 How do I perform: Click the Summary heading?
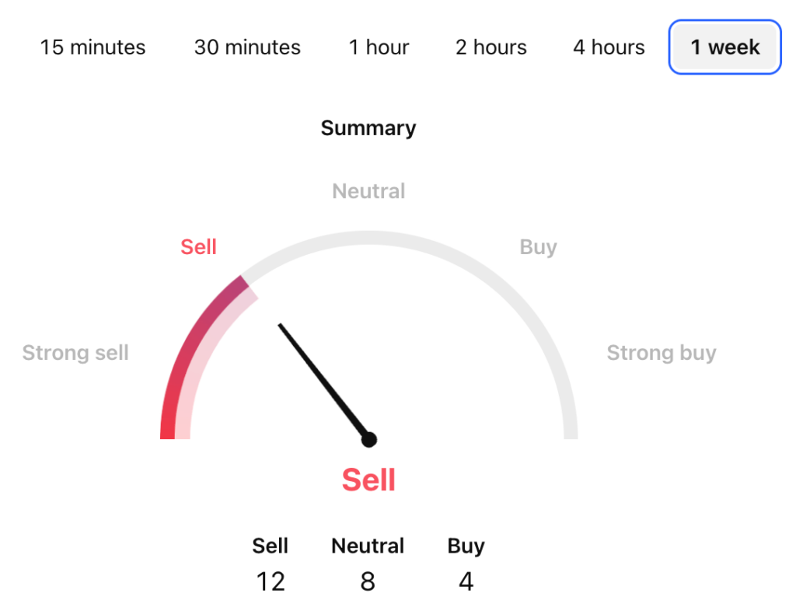[368, 128]
